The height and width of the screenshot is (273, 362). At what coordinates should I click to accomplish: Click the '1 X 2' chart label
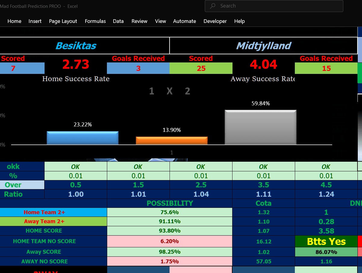(x=170, y=91)
